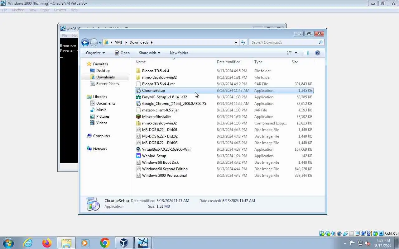Open the VirtualBox Input menu
Image resolution: width=399 pixels, height=249 pixels.
pyautogui.click(x=45, y=10)
